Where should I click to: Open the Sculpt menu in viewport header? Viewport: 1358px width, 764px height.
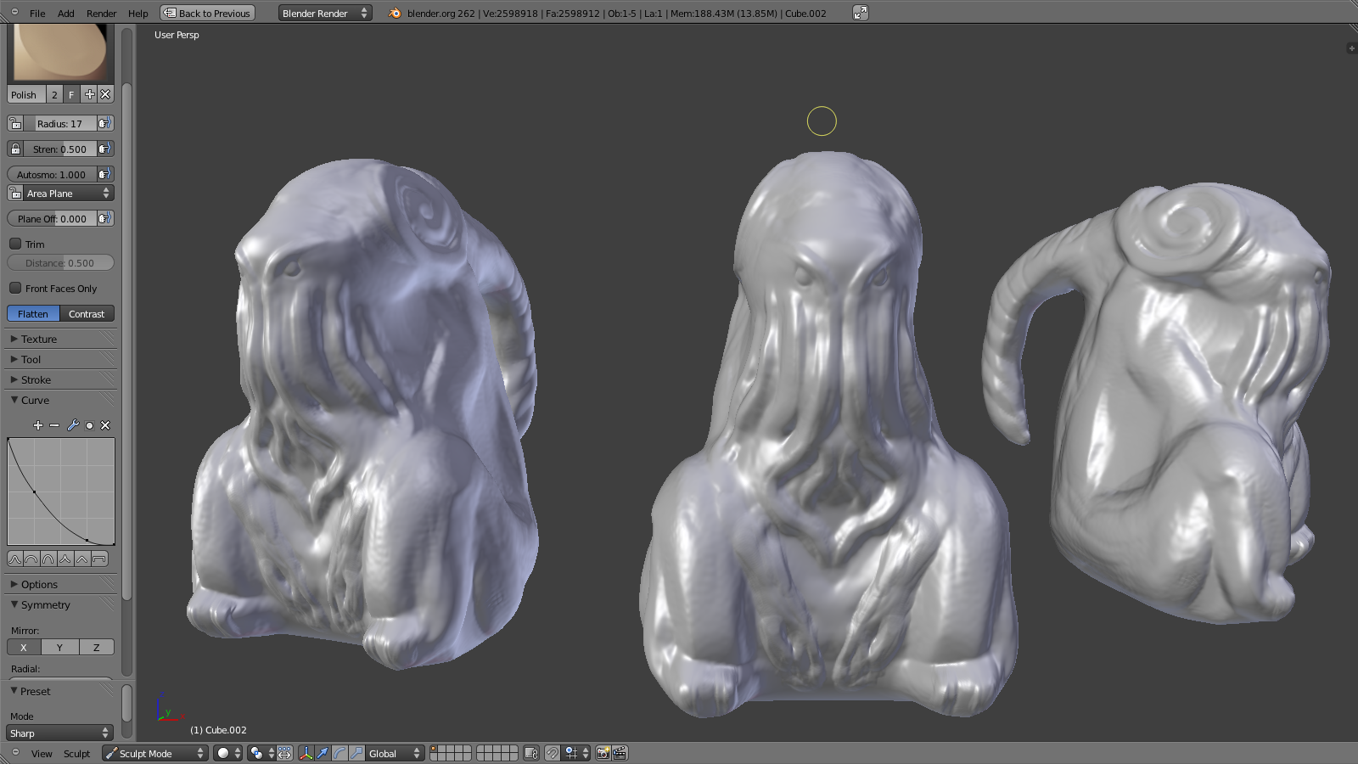[76, 753]
